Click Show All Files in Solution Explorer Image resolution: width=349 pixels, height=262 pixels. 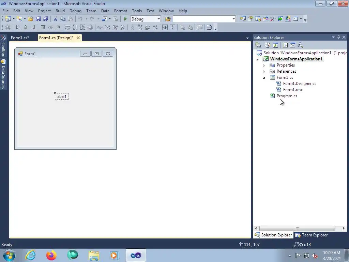click(268, 45)
